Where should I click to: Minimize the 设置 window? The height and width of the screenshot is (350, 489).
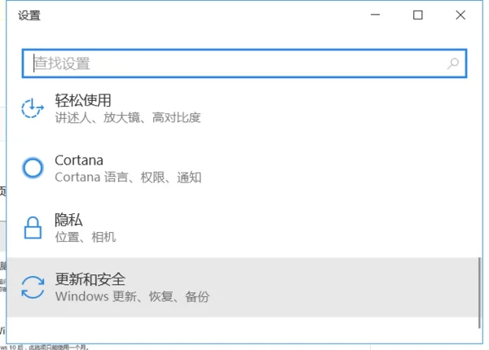pos(376,15)
